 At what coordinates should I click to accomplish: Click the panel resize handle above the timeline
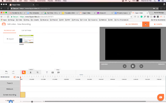pos(81,75)
